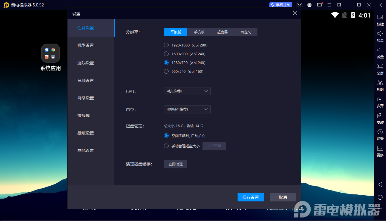The image size is (386, 221).
Task: Open the title bar hamburger menu
Action: pos(329,5)
